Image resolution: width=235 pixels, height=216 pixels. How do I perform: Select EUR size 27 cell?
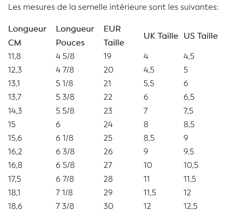pos(108,165)
